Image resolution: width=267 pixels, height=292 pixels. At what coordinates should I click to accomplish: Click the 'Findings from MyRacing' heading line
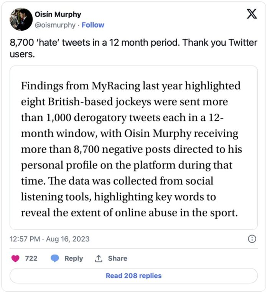pos(131,86)
